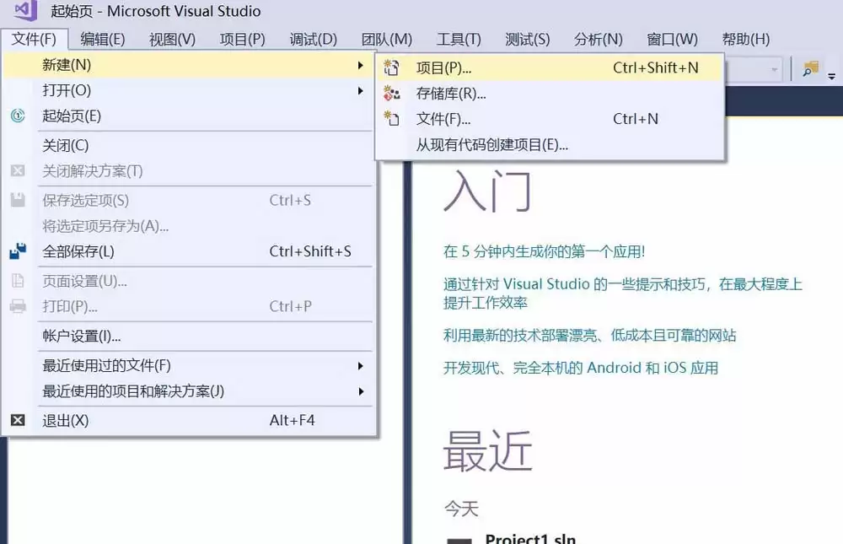Open the 在 5 分钟内生成你的第一个应用 link
The width and height of the screenshot is (843, 544).
pos(544,251)
